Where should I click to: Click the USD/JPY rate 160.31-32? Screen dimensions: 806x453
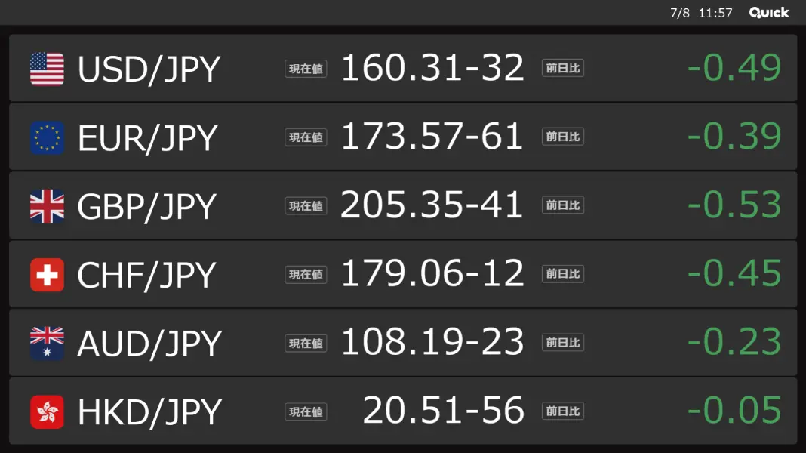tap(432, 67)
